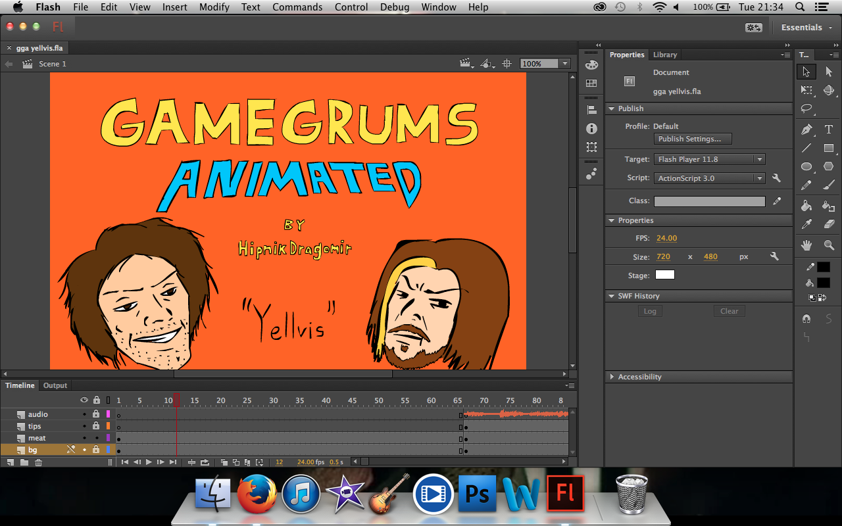Screen dimensions: 842x526
Task: Click the New Folder icon in Timeline
Action: [24, 462]
